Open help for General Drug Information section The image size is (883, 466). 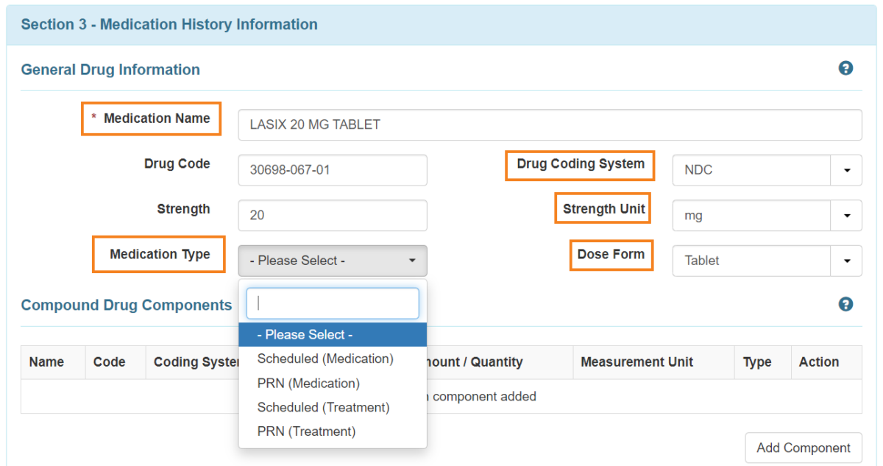pyautogui.click(x=845, y=68)
